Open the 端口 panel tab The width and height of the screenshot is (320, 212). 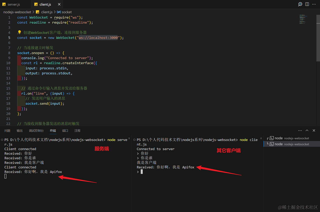pyautogui.click(x=65, y=130)
